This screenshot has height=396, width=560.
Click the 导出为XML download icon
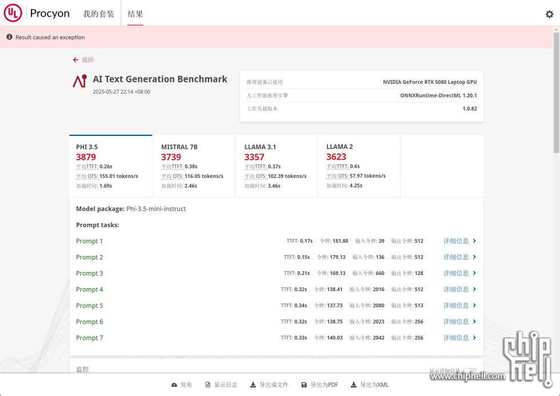pos(354,385)
